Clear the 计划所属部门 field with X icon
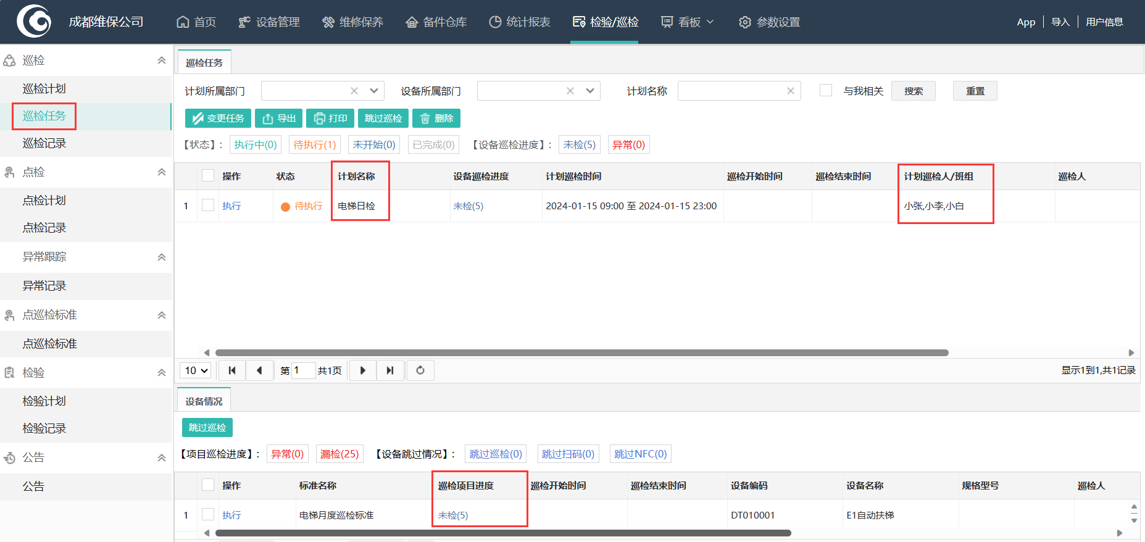The height and width of the screenshot is (542, 1145). click(x=354, y=91)
